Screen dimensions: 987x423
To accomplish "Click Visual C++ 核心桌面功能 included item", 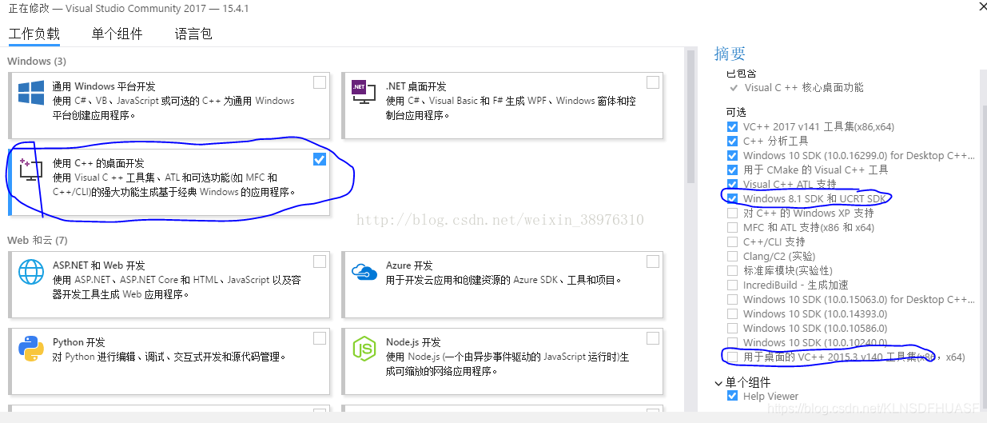I will (x=804, y=88).
